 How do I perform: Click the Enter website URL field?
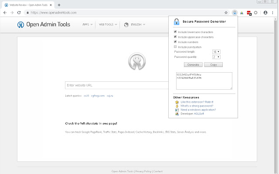point(117,85)
